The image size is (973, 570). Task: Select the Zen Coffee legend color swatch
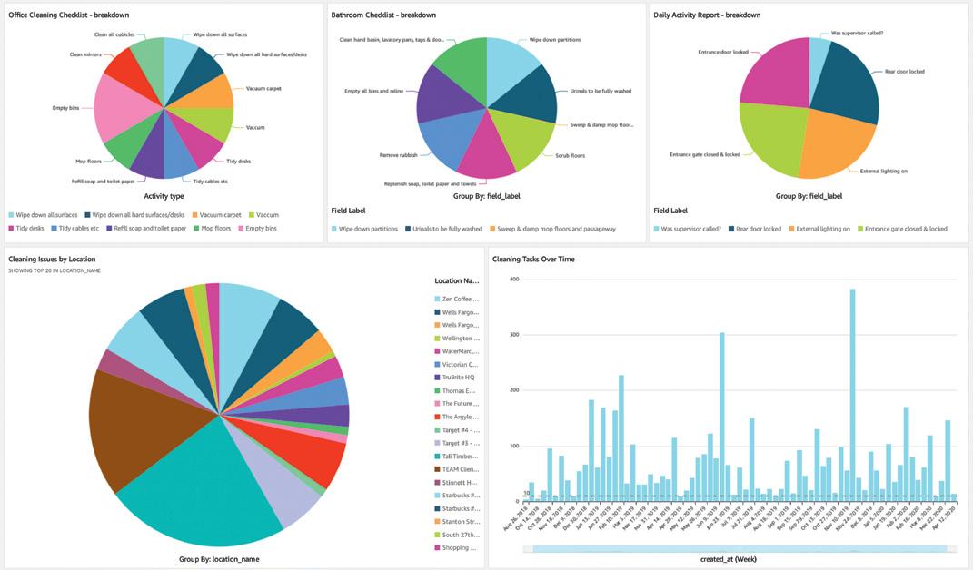pyautogui.click(x=438, y=299)
